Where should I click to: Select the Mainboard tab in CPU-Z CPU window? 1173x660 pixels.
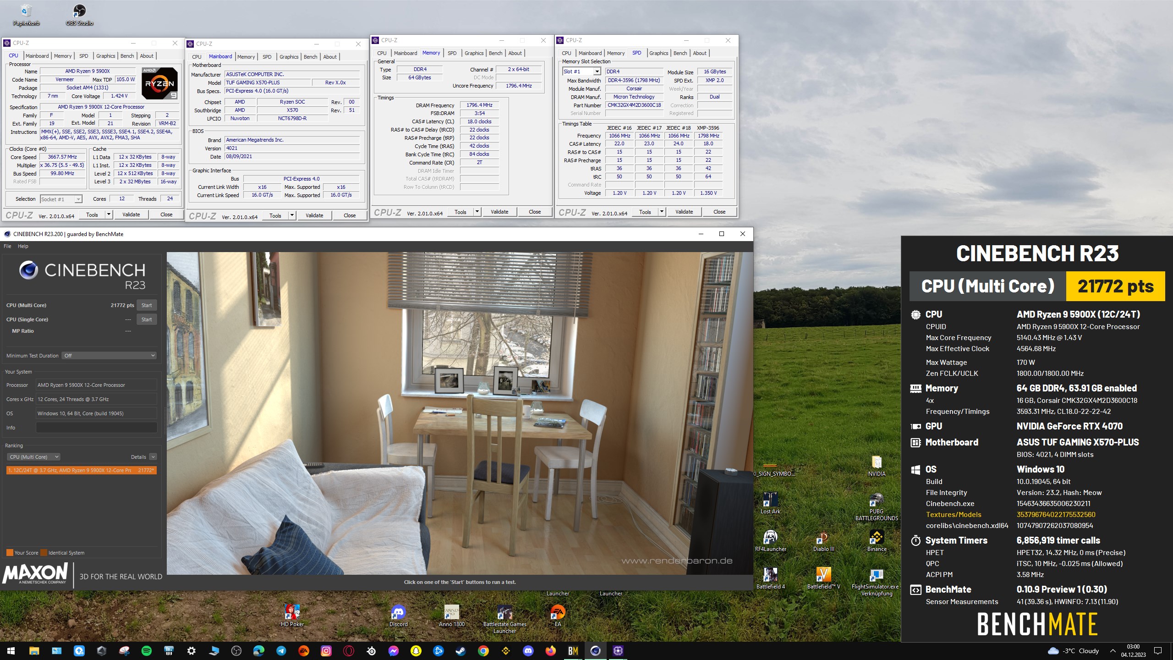[37, 56]
